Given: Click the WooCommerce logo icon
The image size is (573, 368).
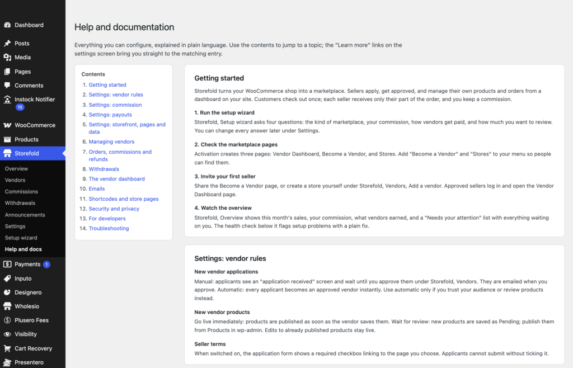Looking at the screenshot, I should [x=7, y=125].
